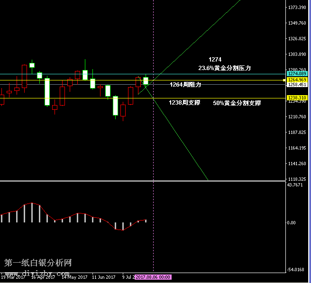
Task: Click the yellow 1238.310 price label
Action: click(x=297, y=97)
